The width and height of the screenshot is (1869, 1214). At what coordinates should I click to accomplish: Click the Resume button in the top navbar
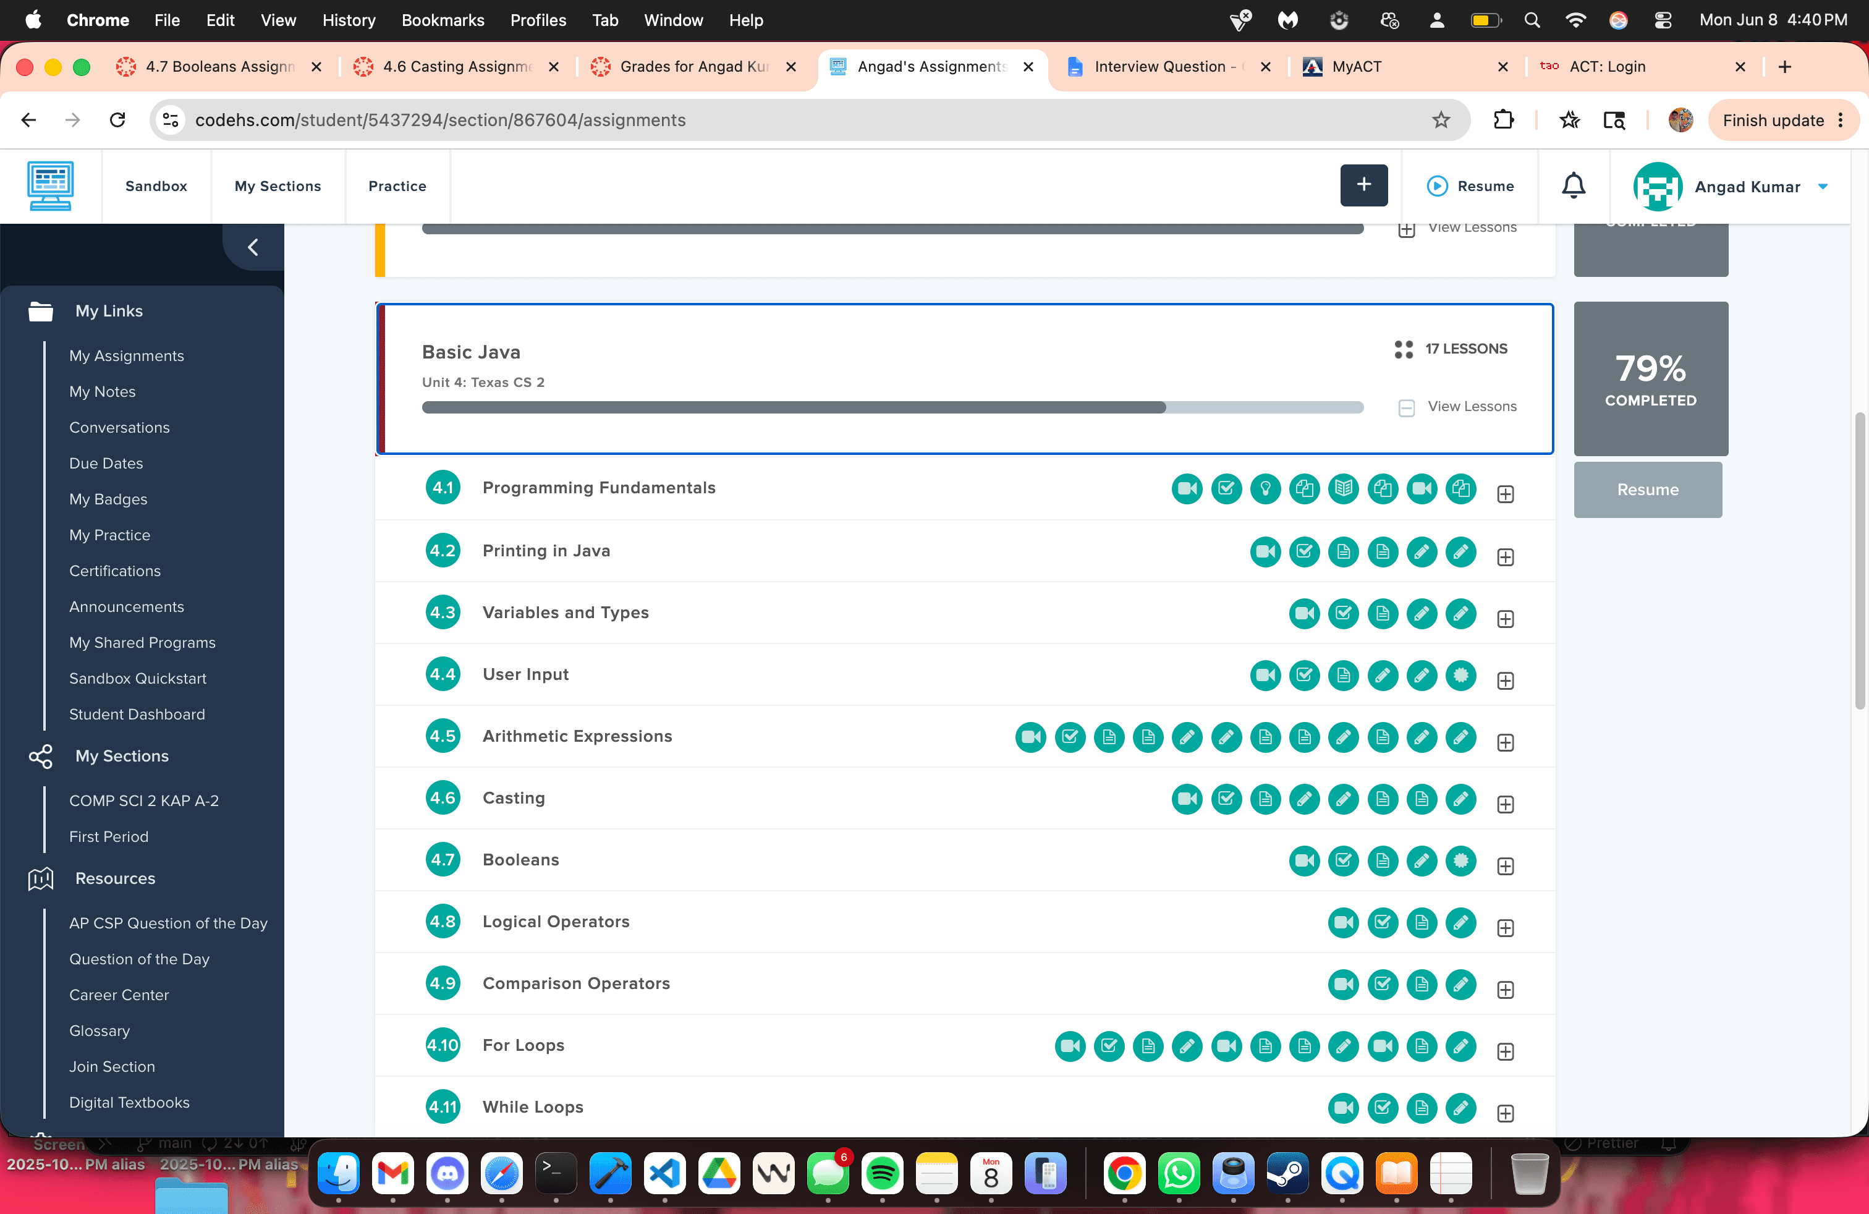(1470, 186)
